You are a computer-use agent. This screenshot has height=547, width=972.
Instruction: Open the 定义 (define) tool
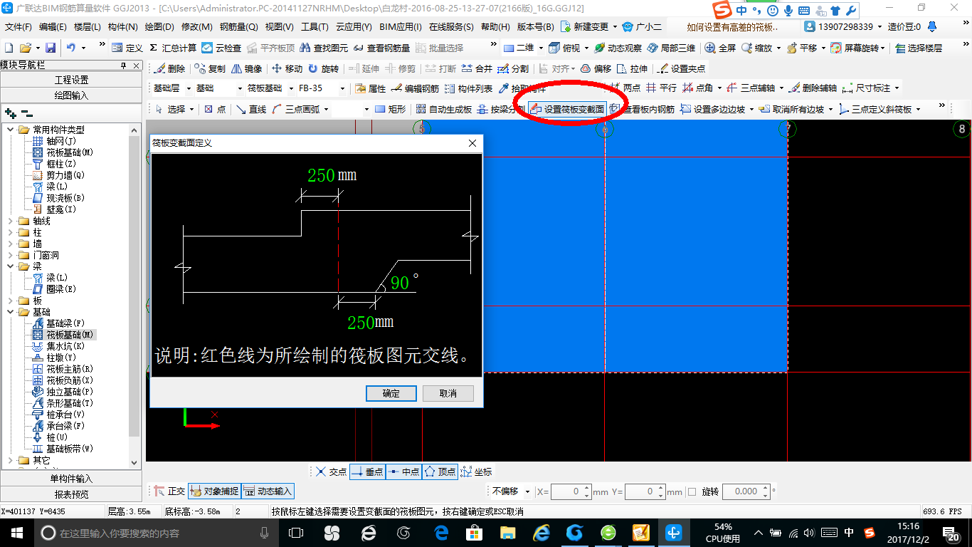pos(127,48)
